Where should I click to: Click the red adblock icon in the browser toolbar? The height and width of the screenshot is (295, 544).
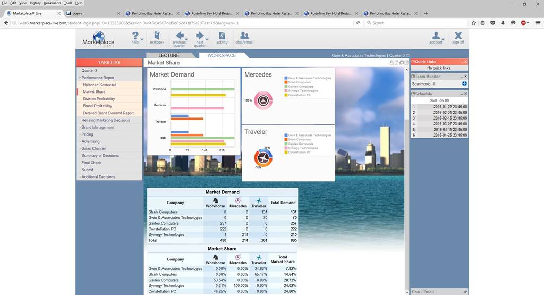pyautogui.click(x=523, y=23)
